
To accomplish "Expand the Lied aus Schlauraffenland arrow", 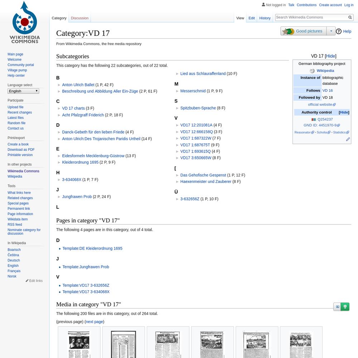I will point(177,74).
